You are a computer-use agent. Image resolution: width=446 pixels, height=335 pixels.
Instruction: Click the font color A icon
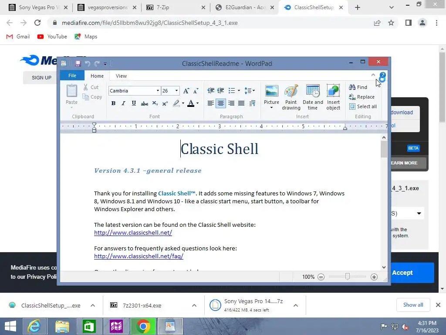[x=191, y=103]
